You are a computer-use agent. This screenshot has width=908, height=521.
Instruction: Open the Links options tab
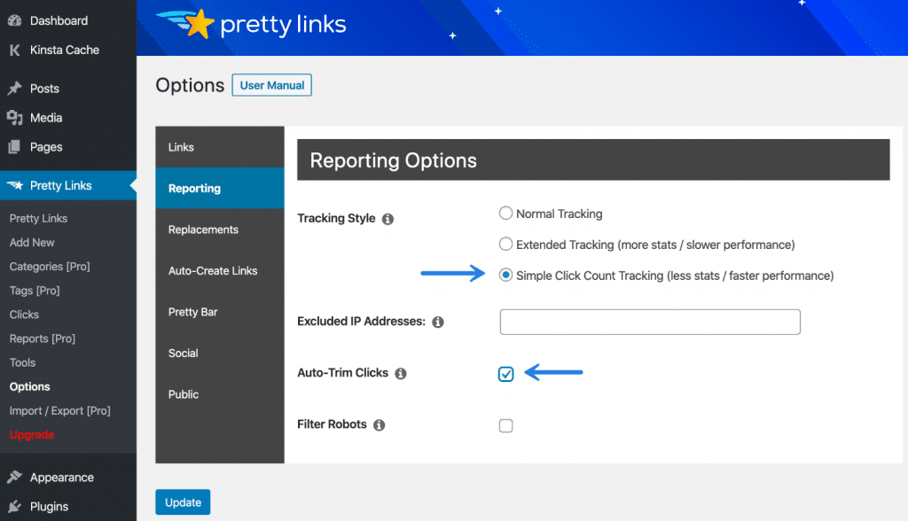pos(220,147)
